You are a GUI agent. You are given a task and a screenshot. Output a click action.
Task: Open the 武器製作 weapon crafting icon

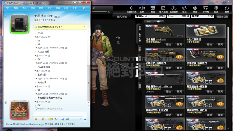174,8
